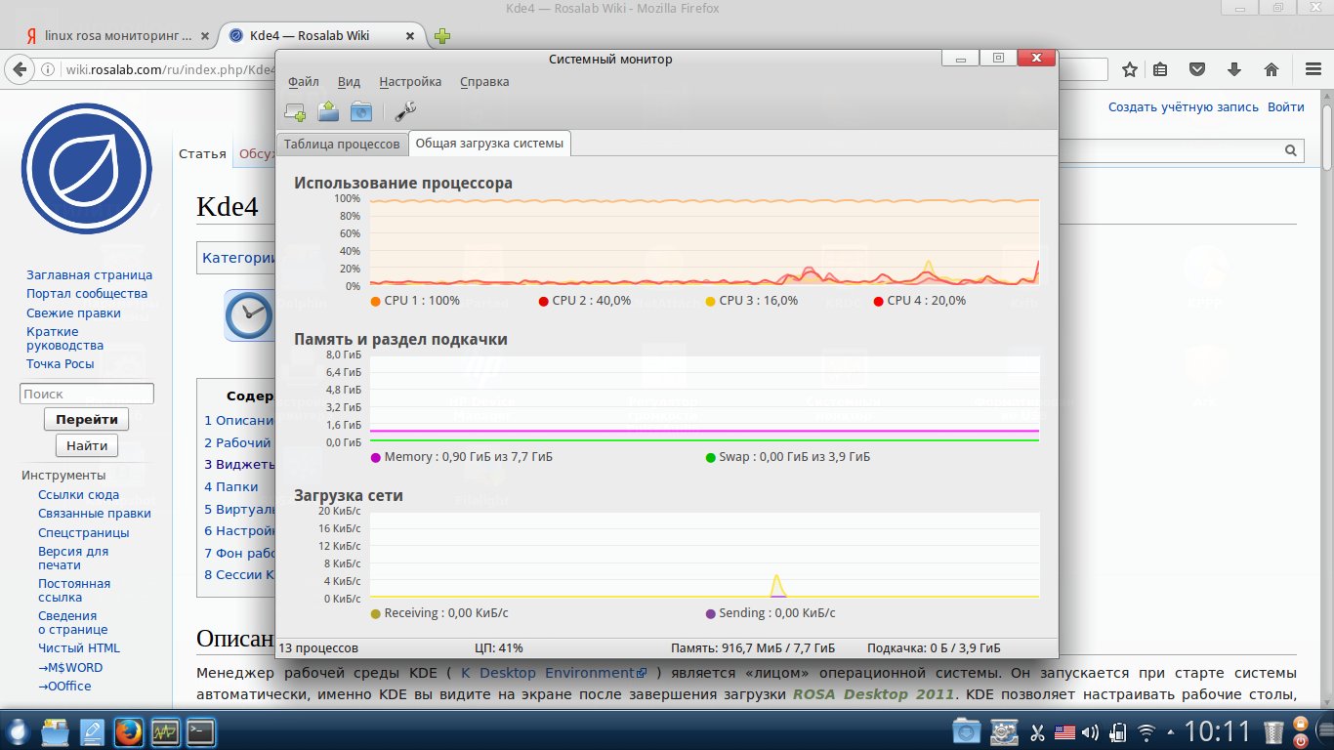Click the 'ЦП: 41%' status bar entry

click(x=498, y=648)
